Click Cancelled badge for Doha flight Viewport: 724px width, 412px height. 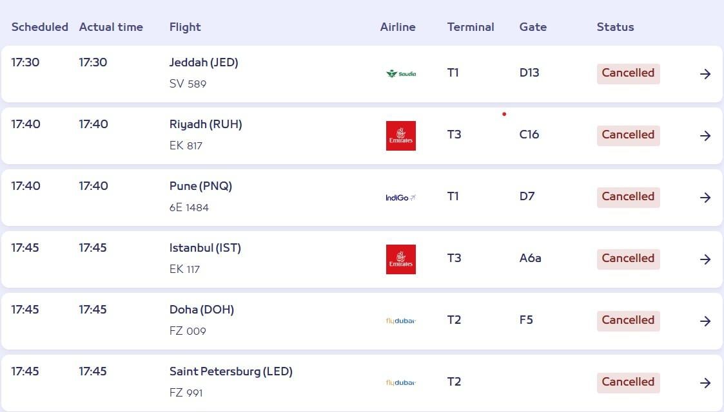pos(628,320)
